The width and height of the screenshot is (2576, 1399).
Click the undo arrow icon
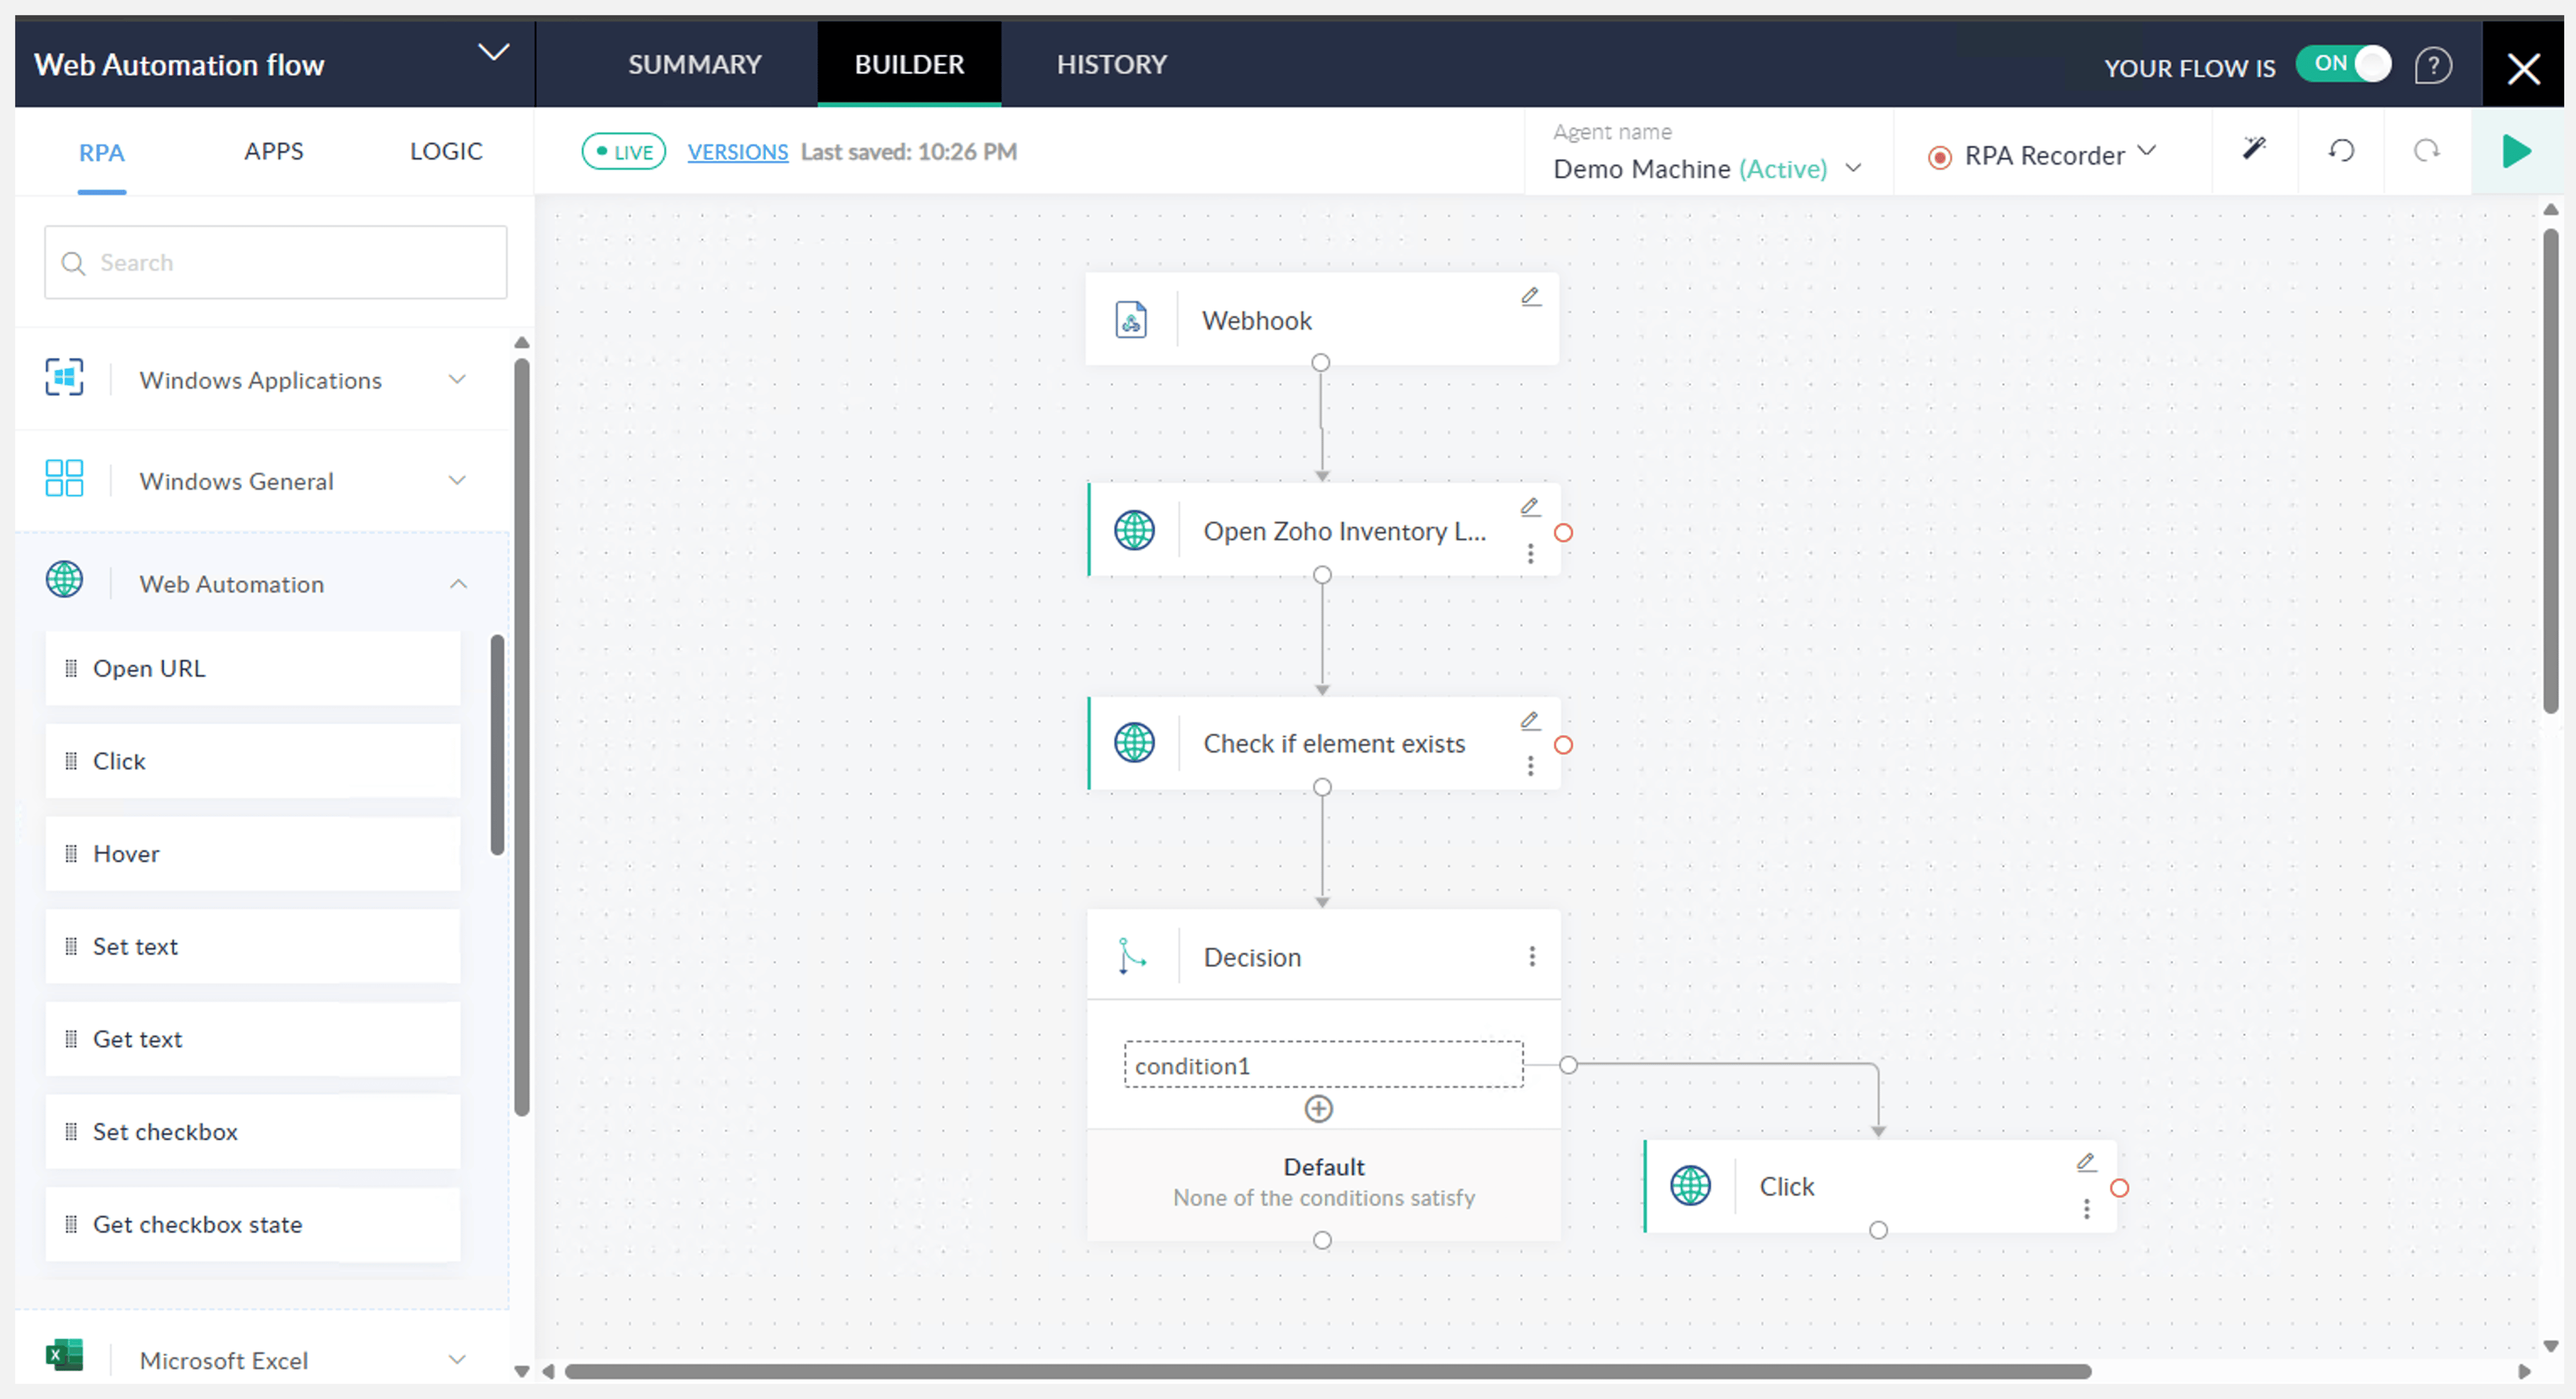click(2341, 151)
